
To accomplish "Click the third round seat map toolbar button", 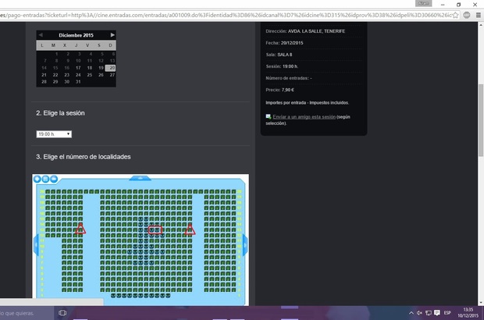I will [x=54, y=180].
